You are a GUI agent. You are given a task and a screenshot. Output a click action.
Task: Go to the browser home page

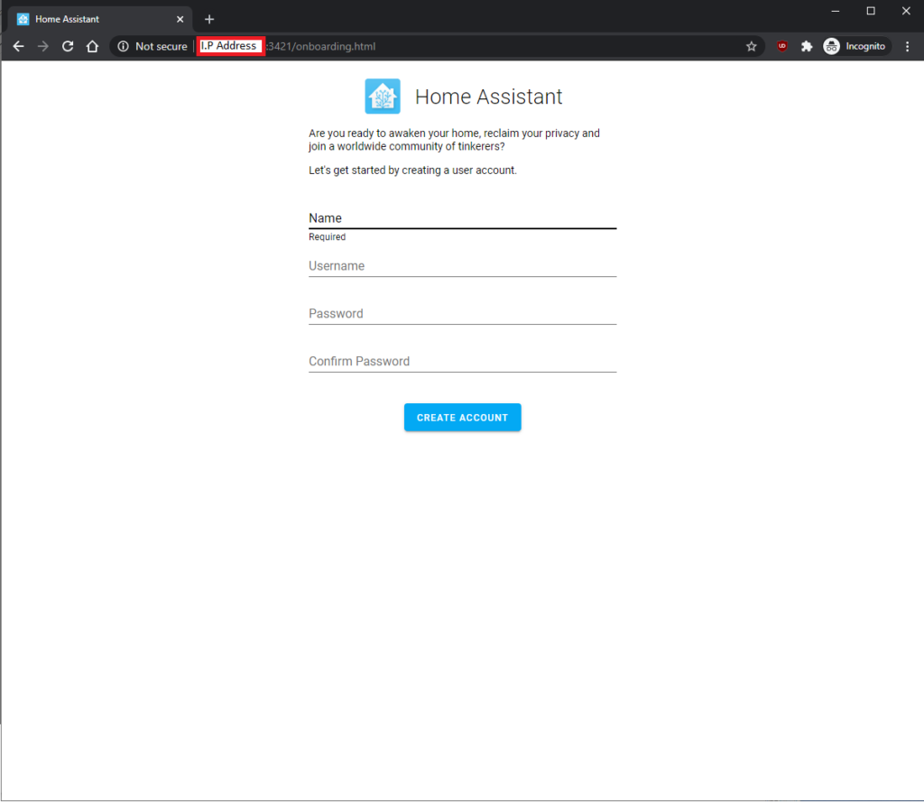93,46
